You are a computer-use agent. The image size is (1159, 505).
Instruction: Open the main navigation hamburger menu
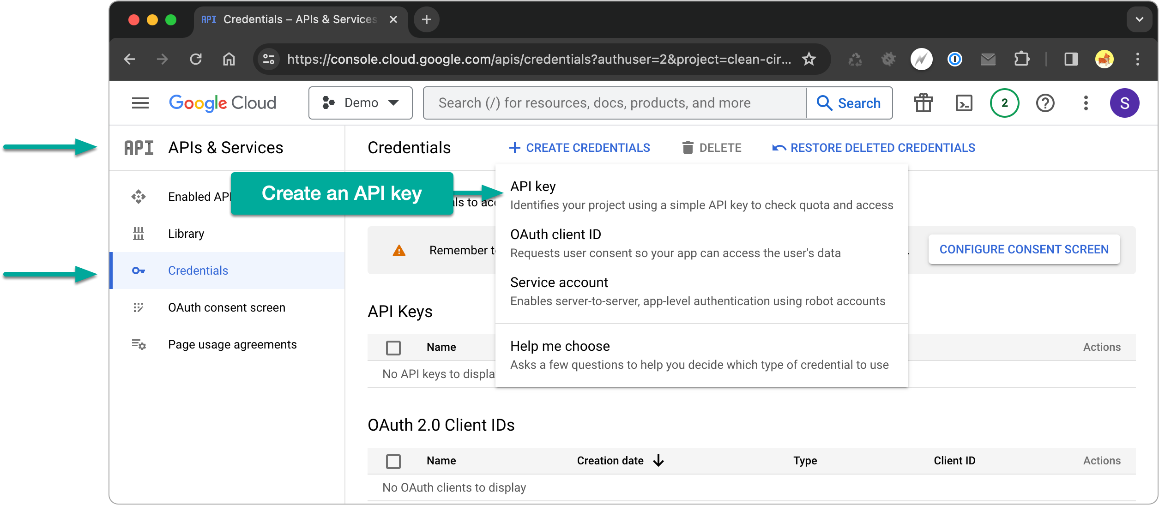pos(140,103)
